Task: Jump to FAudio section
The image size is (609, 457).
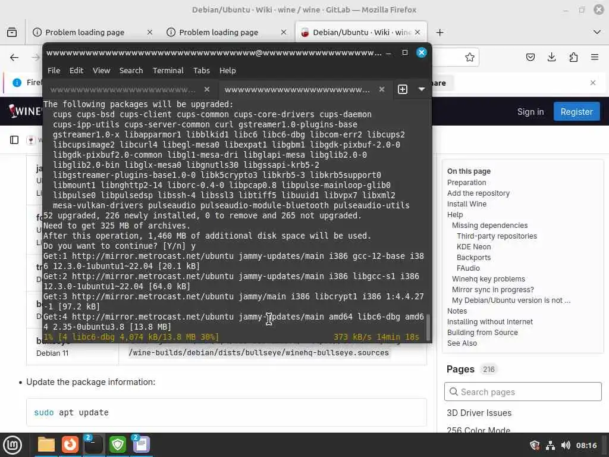Action: pyautogui.click(x=468, y=268)
